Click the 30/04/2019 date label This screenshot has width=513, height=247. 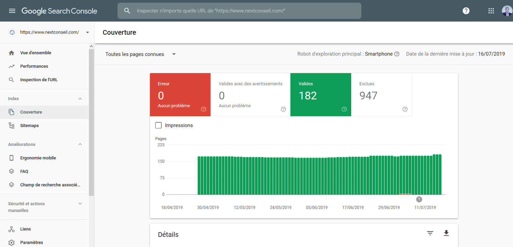[208, 208]
